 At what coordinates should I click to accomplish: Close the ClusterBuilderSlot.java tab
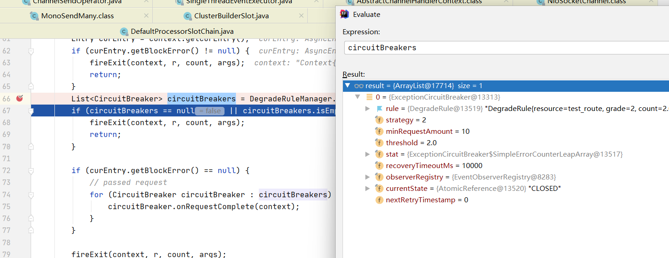(300, 16)
